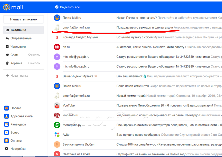Open the Оплаты payments icon
The image size is (222, 157).
point(6,140)
